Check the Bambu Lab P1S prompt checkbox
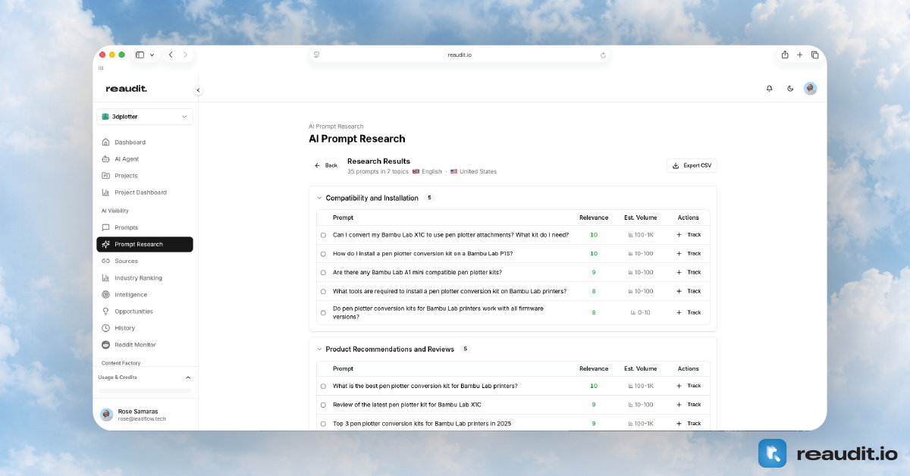The width and height of the screenshot is (910, 476). [x=323, y=254]
